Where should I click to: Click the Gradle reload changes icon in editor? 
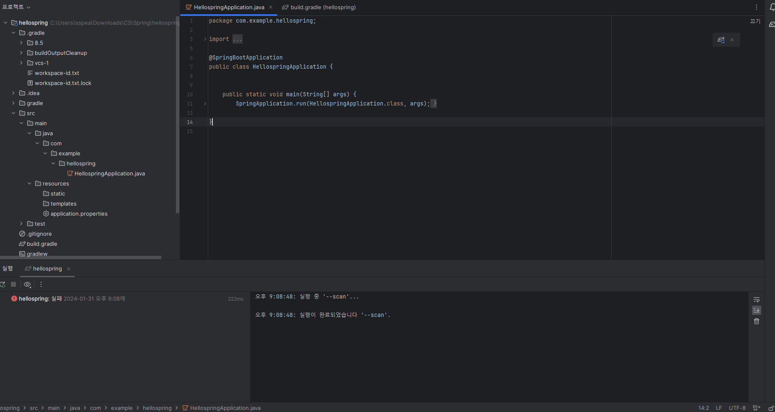721,40
